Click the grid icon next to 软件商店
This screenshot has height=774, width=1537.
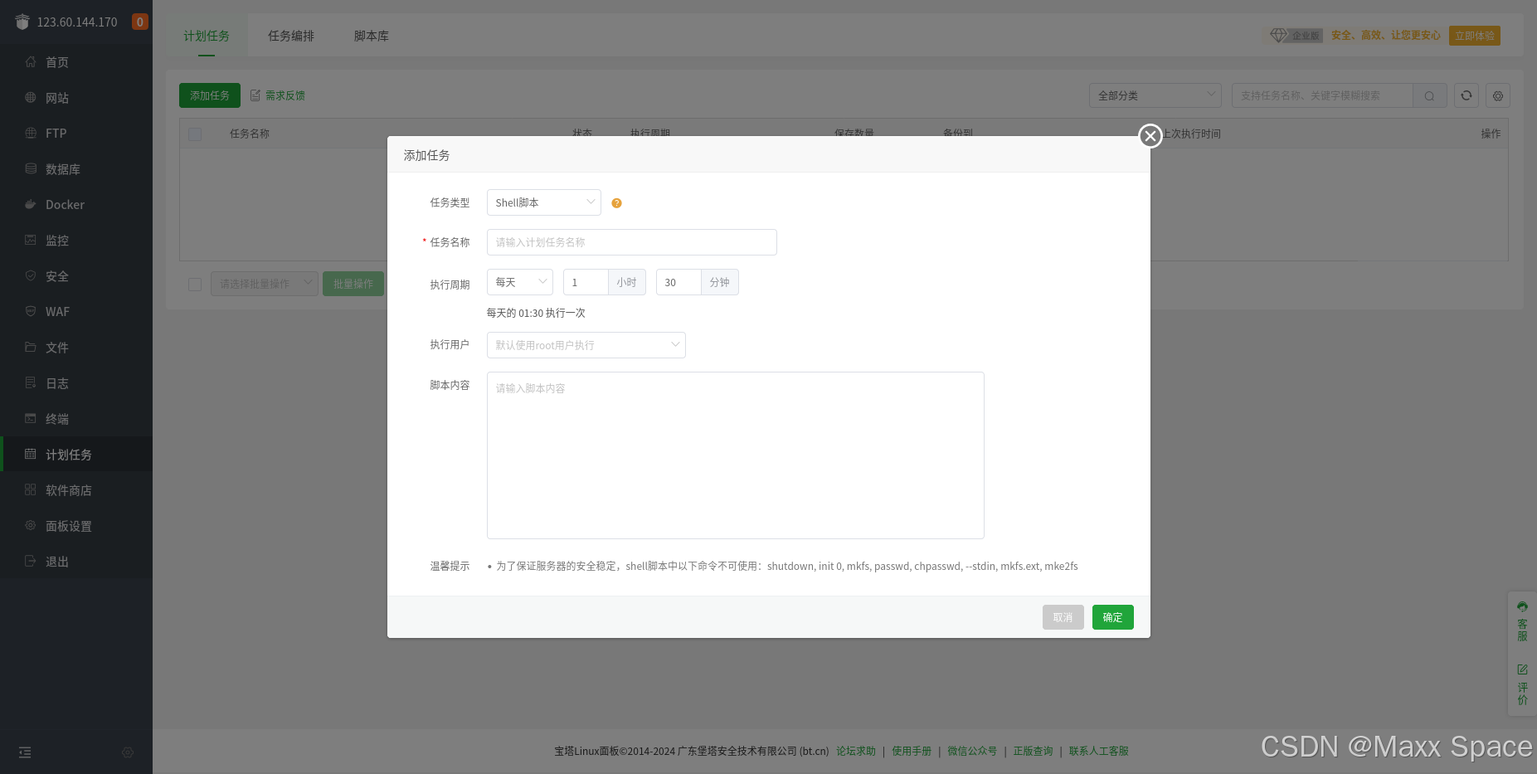pyautogui.click(x=31, y=489)
